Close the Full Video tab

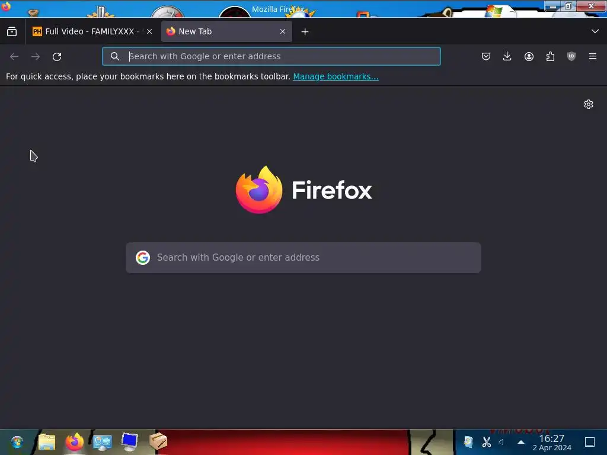[x=149, y=32]
